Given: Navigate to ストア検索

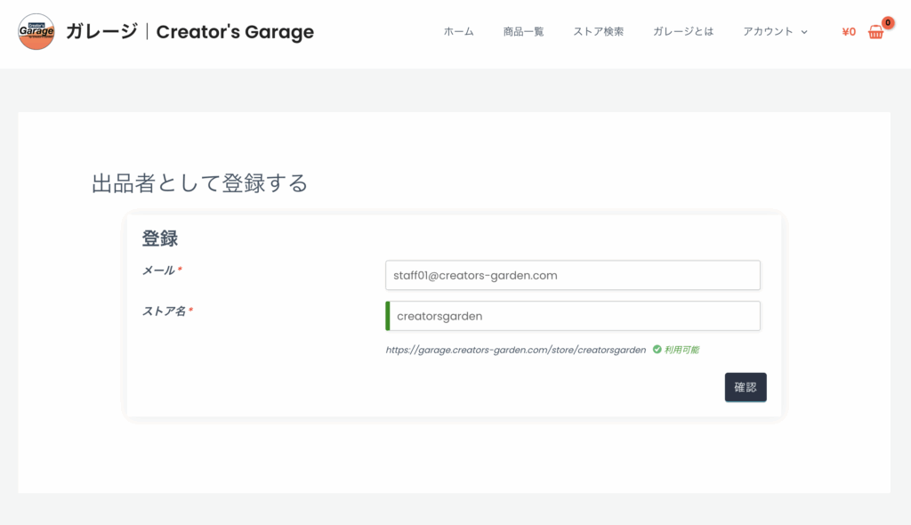Looking at the screenshot, I should 598,32.
